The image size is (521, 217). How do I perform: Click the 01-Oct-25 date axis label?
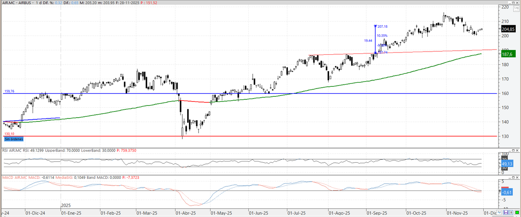click(415, 213)
